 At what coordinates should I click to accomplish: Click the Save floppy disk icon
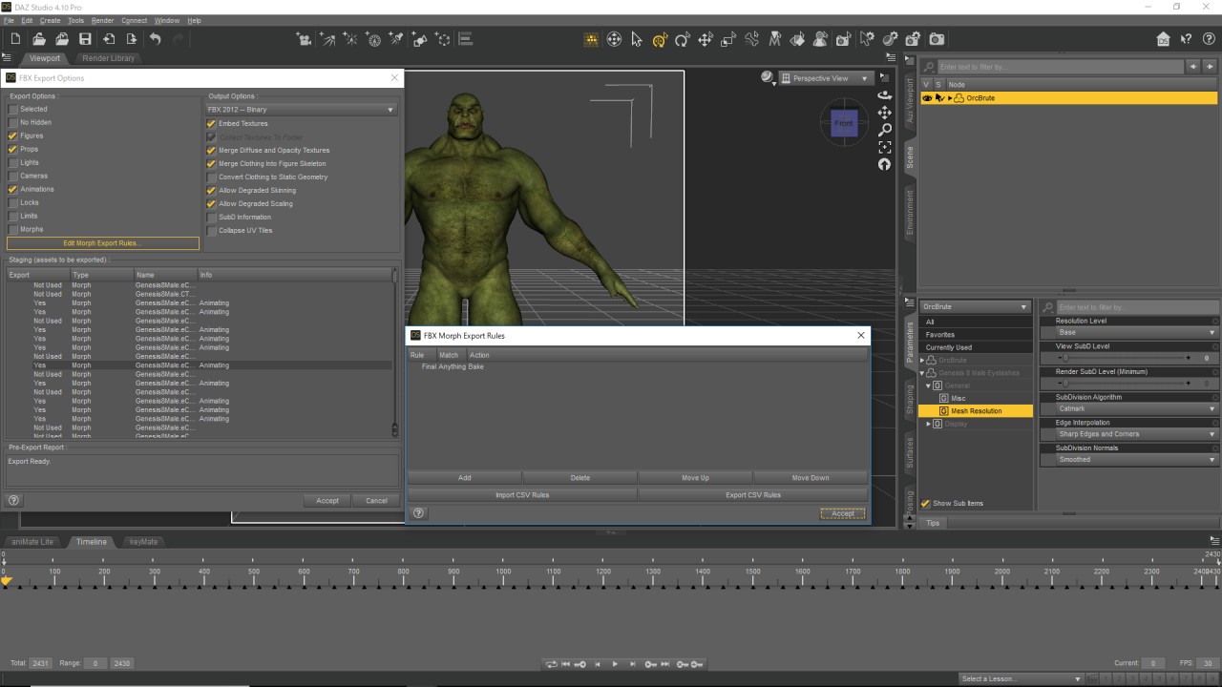[85, 39]
